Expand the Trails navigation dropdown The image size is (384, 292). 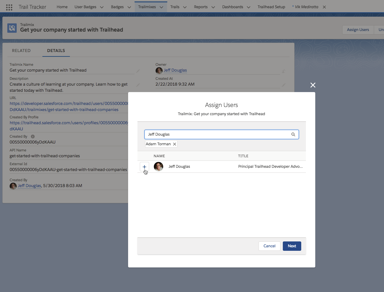pos(185,7)
